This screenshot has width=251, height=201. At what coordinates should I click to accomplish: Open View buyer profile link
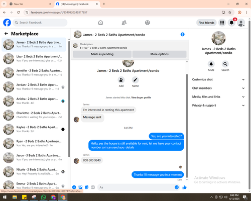[141, 97]
